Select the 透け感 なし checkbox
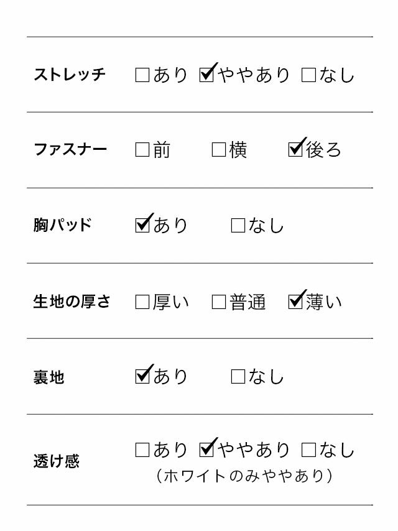 click(308, 450)
